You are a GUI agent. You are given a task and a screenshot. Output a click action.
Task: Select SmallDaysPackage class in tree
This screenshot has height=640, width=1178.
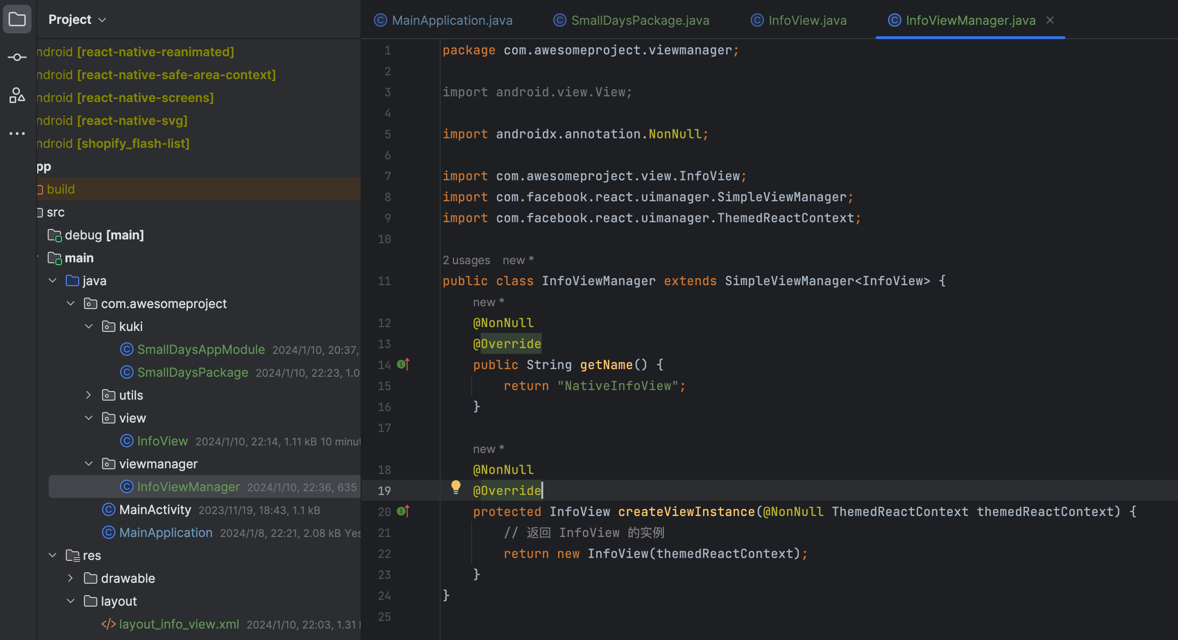coord(193,372)
